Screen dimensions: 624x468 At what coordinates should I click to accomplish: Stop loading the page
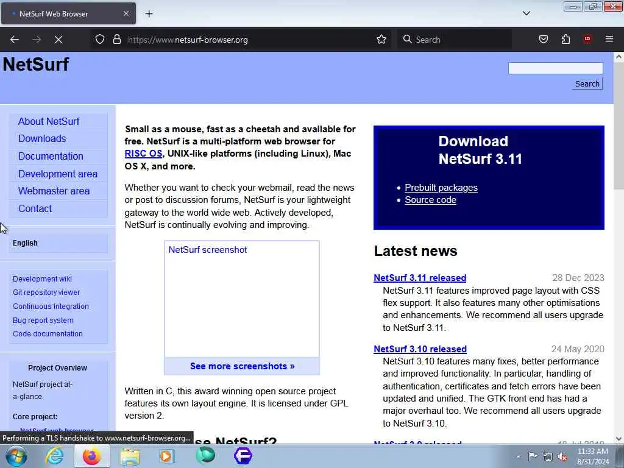pos(58,40)
